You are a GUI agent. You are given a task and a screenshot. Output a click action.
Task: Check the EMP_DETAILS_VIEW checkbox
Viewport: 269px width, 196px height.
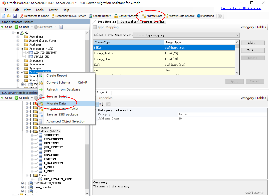(37, 179)
